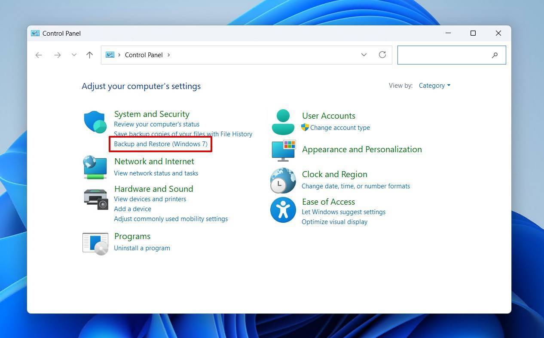Click the Appearance and Personalization monitor icon
The width and height of the screenshot is (544, 338).
point(283,150)
